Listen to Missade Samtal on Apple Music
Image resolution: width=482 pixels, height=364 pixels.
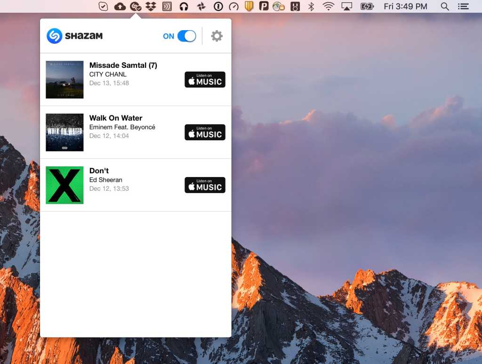coord(205,80)
